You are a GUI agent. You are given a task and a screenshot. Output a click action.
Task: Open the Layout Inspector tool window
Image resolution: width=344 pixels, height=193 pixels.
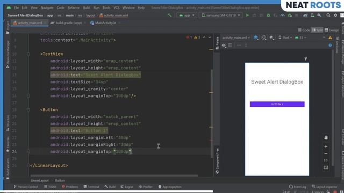pos(324,187)
